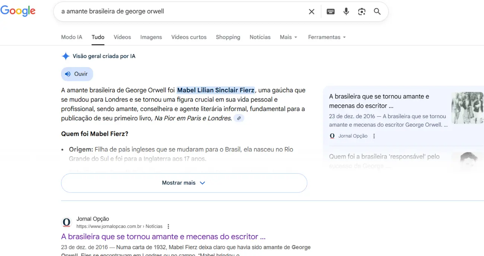
Task: Clear the search query with the X icon
Action: click(x=311, y=11)
